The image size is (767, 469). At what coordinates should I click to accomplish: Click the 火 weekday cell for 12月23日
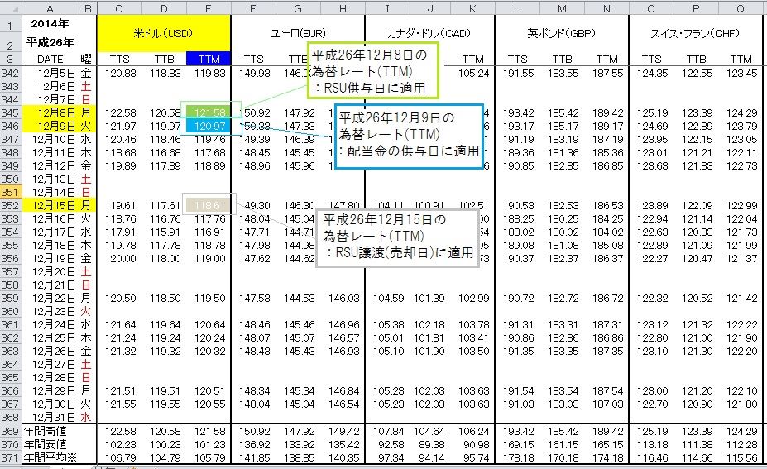tap(86, 311)
